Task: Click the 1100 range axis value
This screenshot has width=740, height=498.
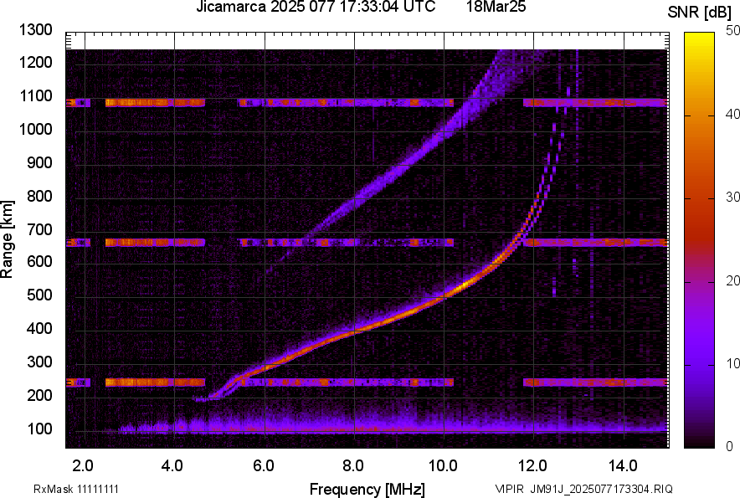Action: (36, 95)
